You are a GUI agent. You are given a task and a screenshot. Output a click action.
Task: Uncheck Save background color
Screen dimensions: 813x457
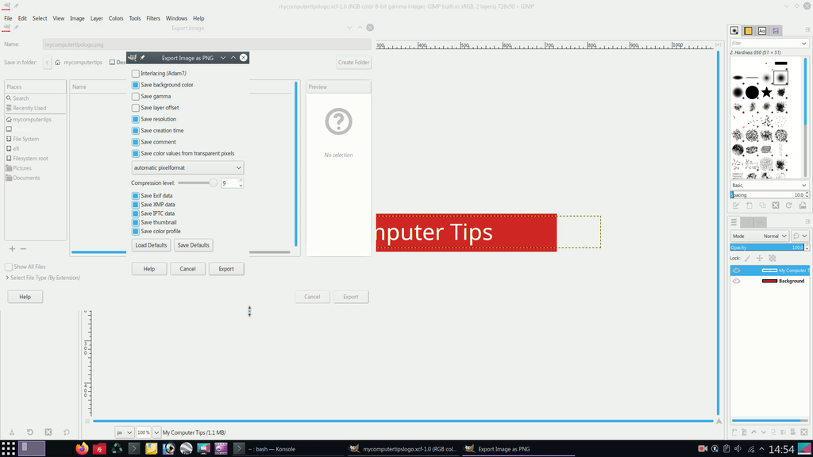click(135, 85)
